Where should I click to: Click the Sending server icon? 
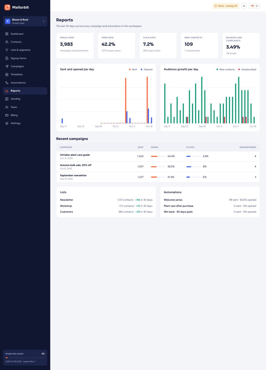click(7, 99)
